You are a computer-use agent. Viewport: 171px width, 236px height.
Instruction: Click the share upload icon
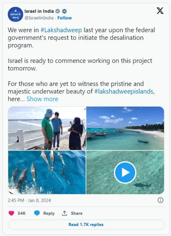point(64,213)
